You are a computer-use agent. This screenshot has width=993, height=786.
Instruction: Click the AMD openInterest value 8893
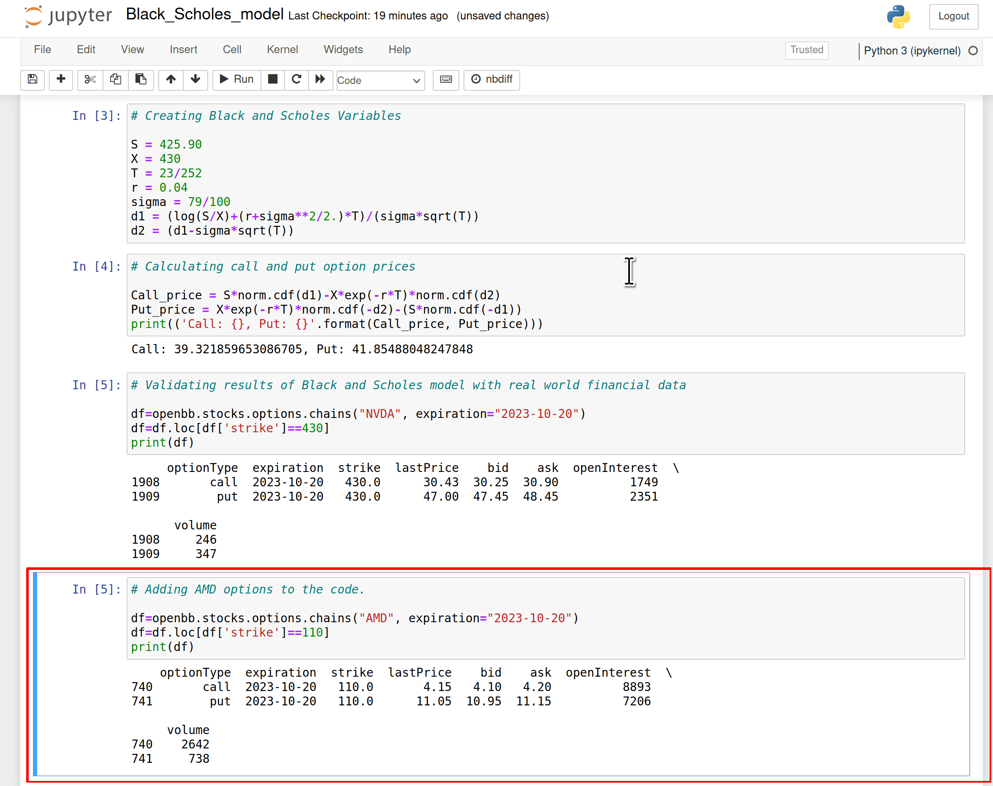point(637,687)
